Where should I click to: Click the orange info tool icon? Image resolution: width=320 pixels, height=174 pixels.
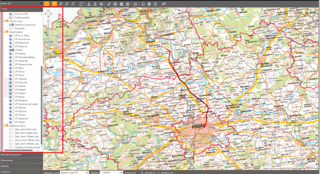coord(47,4)
